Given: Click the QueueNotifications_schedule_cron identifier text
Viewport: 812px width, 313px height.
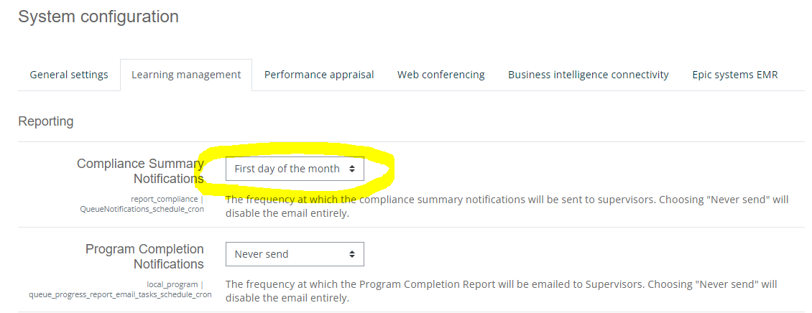Looking at the screenshot, I should [142, 209].
